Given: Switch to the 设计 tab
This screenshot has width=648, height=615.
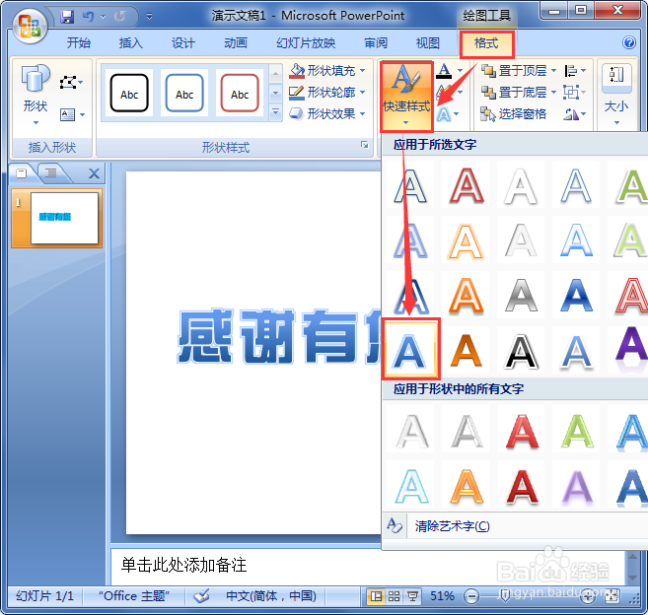Looking at the screenshot, I should pyautogui.click(x=183, y=43).
